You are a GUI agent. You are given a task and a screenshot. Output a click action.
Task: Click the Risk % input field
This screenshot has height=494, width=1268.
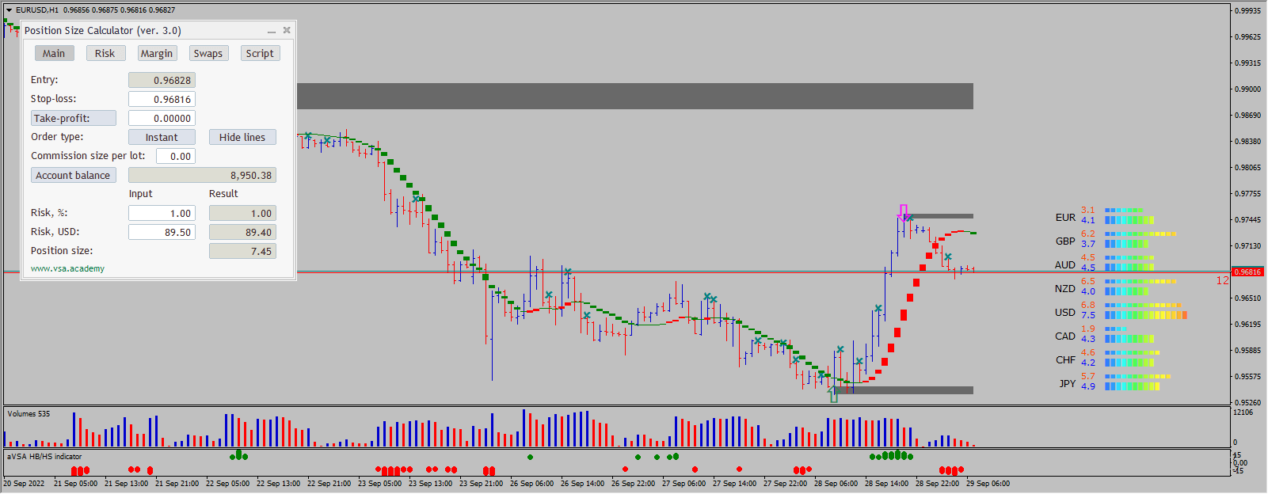coord(162,213)
